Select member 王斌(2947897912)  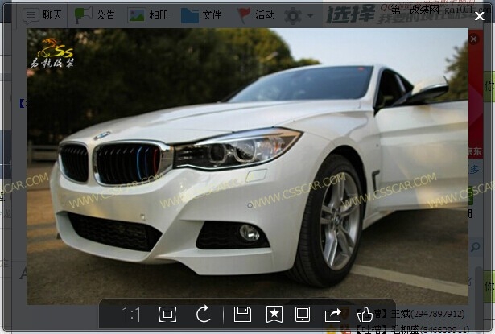click(427, 314)
